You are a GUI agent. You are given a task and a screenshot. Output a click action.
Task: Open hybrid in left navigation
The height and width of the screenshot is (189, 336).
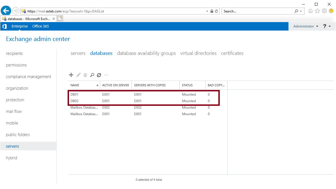[x=11, y=158]
